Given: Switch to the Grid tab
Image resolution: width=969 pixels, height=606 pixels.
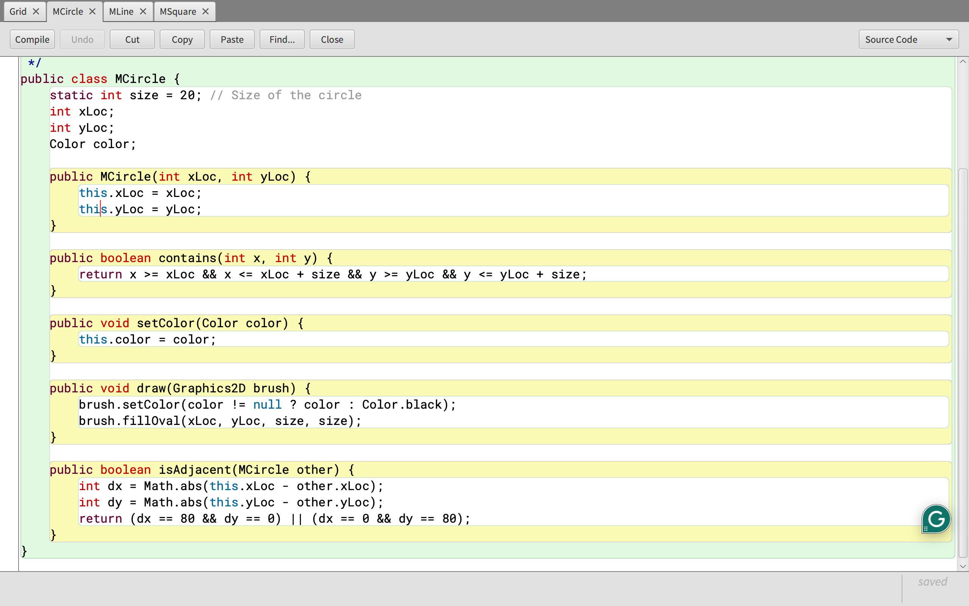Looking at the screenshot, I should coord(18,11).
